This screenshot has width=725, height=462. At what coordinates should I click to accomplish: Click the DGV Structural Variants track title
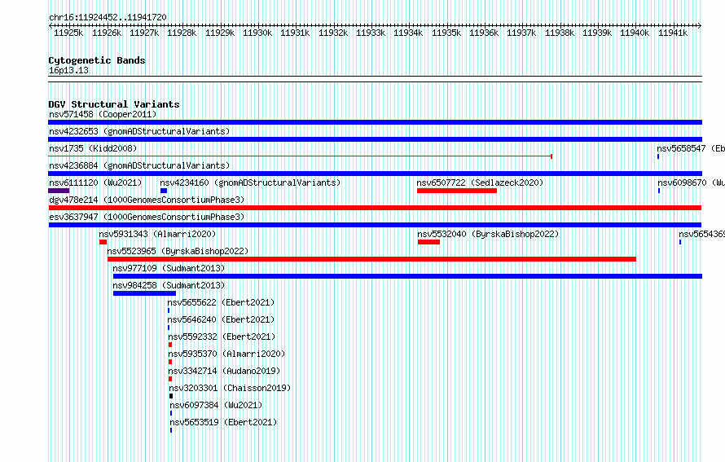point(114,104)
